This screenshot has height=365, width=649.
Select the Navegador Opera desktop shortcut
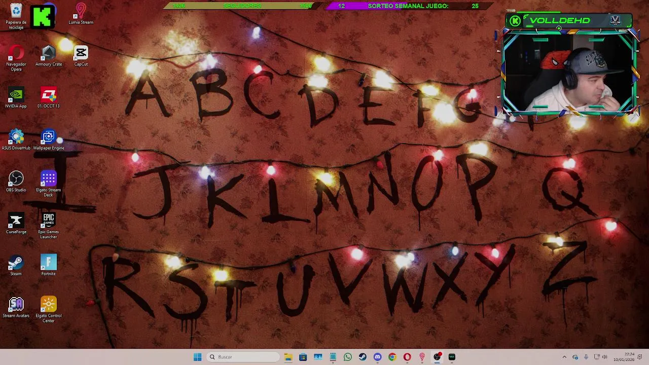[16, 58]
